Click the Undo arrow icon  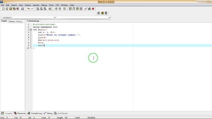[28, 9]
